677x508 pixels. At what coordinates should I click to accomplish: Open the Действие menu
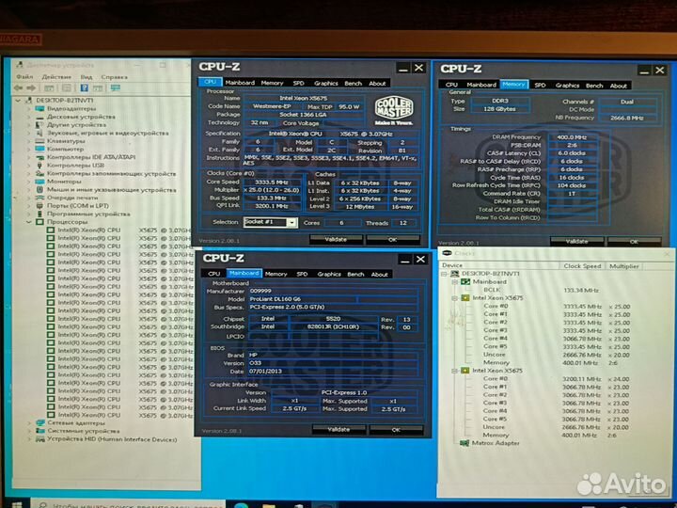click(56, 77)
